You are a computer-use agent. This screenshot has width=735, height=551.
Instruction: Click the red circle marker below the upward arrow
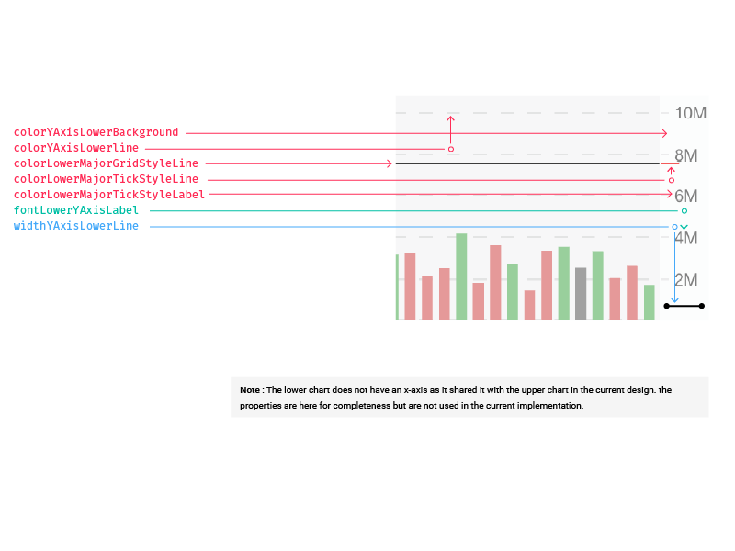[x=450, y=149]
